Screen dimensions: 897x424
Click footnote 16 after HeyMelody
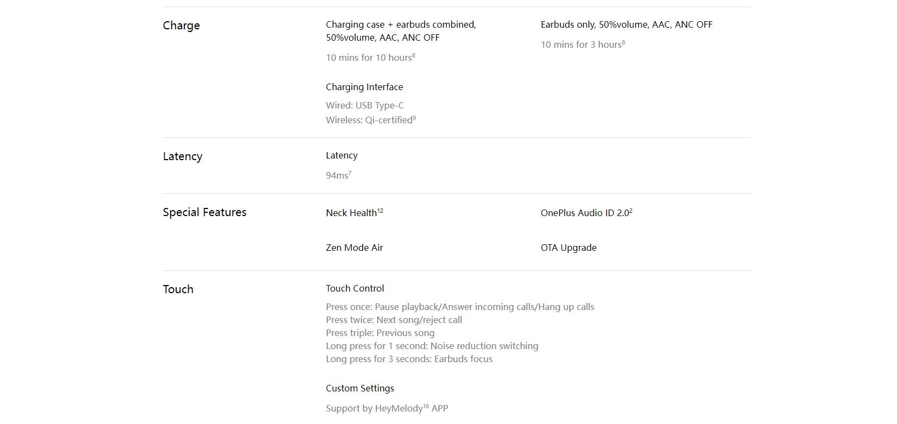[426, 406]
